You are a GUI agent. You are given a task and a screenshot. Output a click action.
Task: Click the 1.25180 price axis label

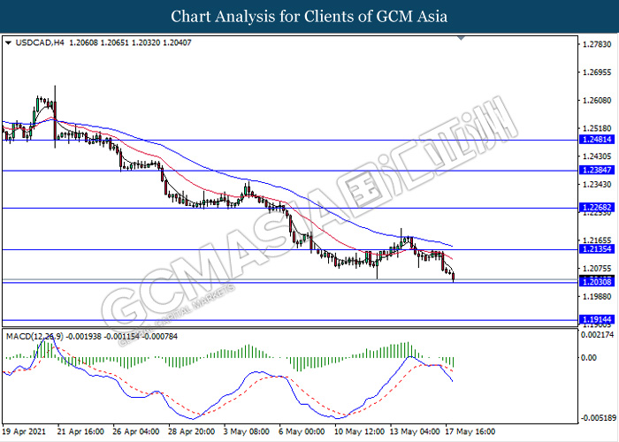click(x=597, y=129)
